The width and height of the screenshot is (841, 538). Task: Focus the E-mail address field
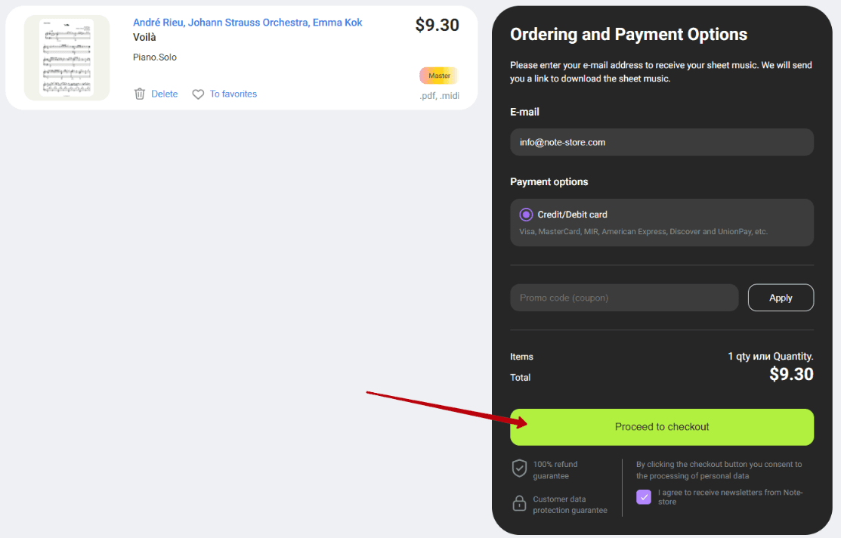click(x=661, y=142)
